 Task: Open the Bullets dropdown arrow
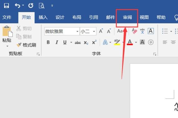[171, 31]
